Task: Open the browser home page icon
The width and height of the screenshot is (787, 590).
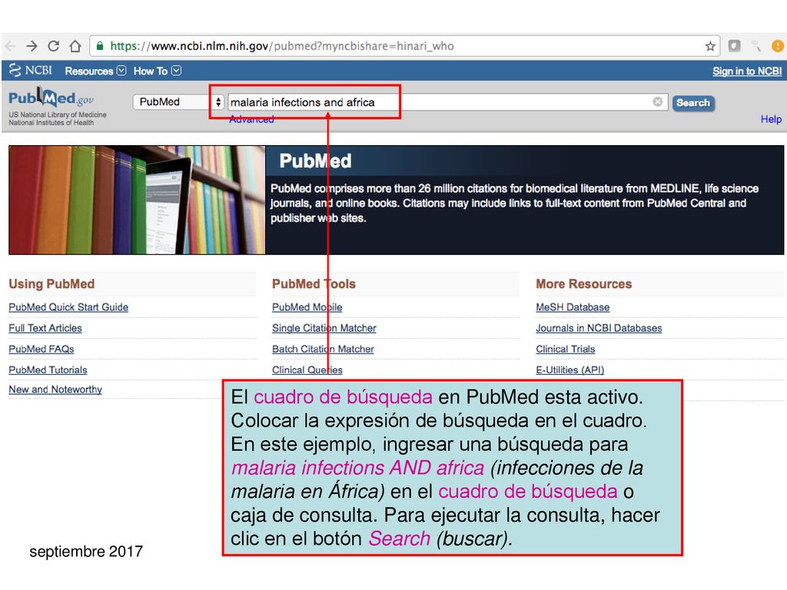Action: (75, 46)
